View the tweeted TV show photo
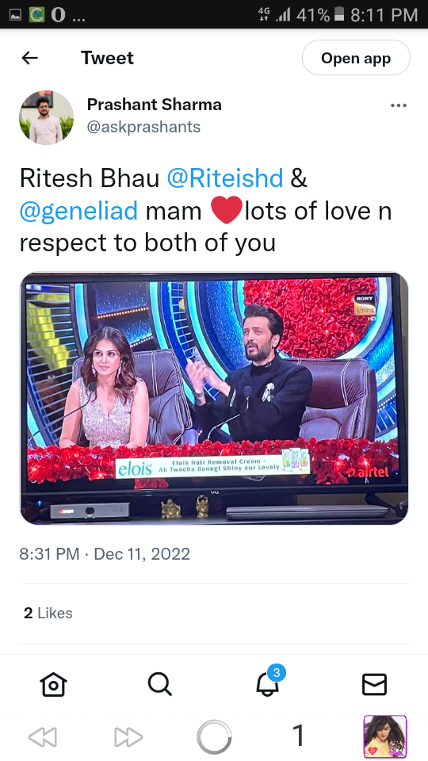428x761 pixels. pyautogui.click(x=214, y=398)
